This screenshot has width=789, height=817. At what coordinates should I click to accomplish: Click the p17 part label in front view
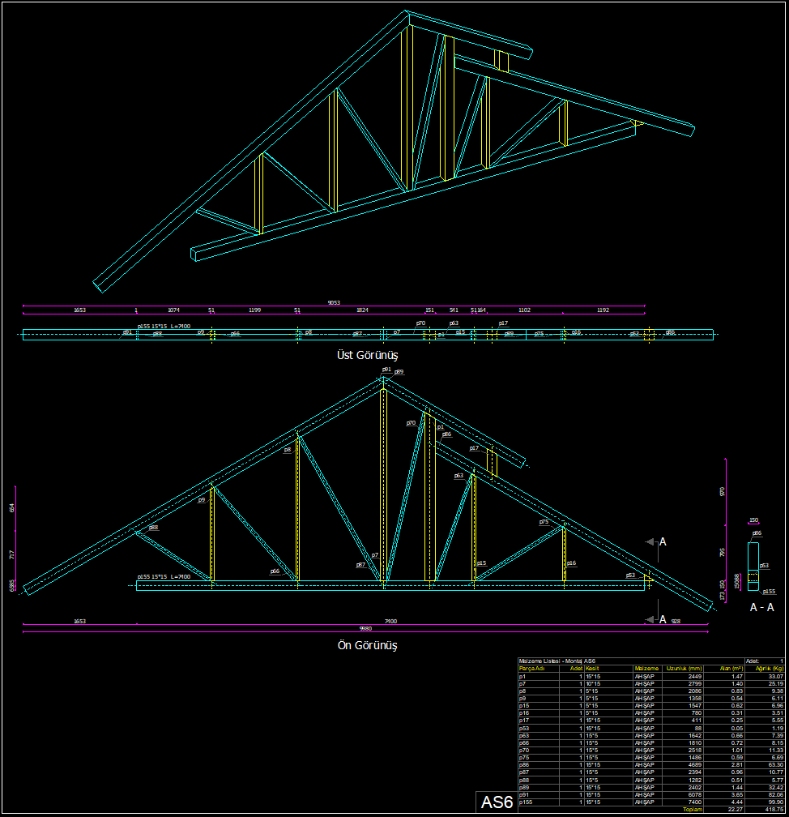click(474, 447)
